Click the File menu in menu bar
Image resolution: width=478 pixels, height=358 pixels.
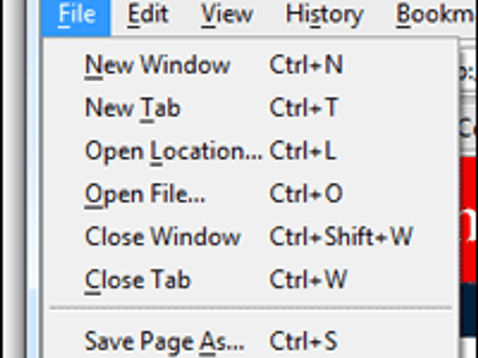pyautogui.click(x=76, y=15)
